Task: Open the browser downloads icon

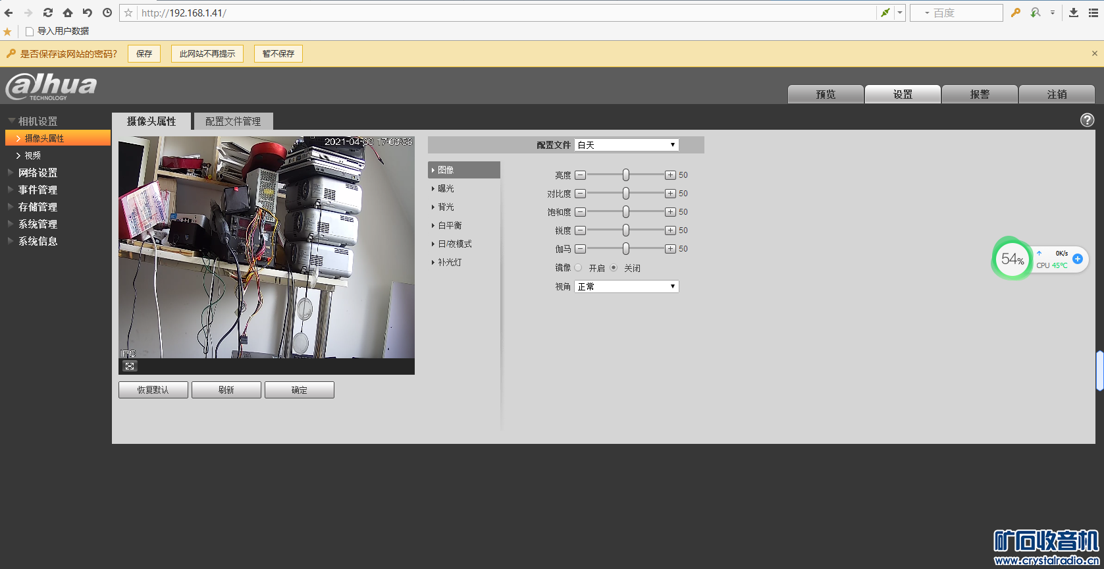Action: tap(1074, 13)
